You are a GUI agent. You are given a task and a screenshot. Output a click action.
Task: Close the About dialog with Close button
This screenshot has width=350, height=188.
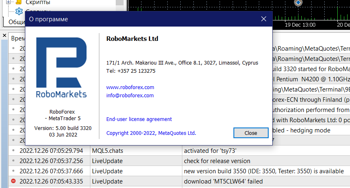(251, 133)
